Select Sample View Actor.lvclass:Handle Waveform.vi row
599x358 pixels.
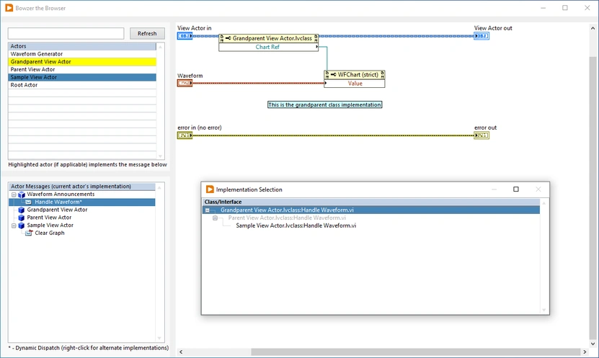(x=296, y=225)
